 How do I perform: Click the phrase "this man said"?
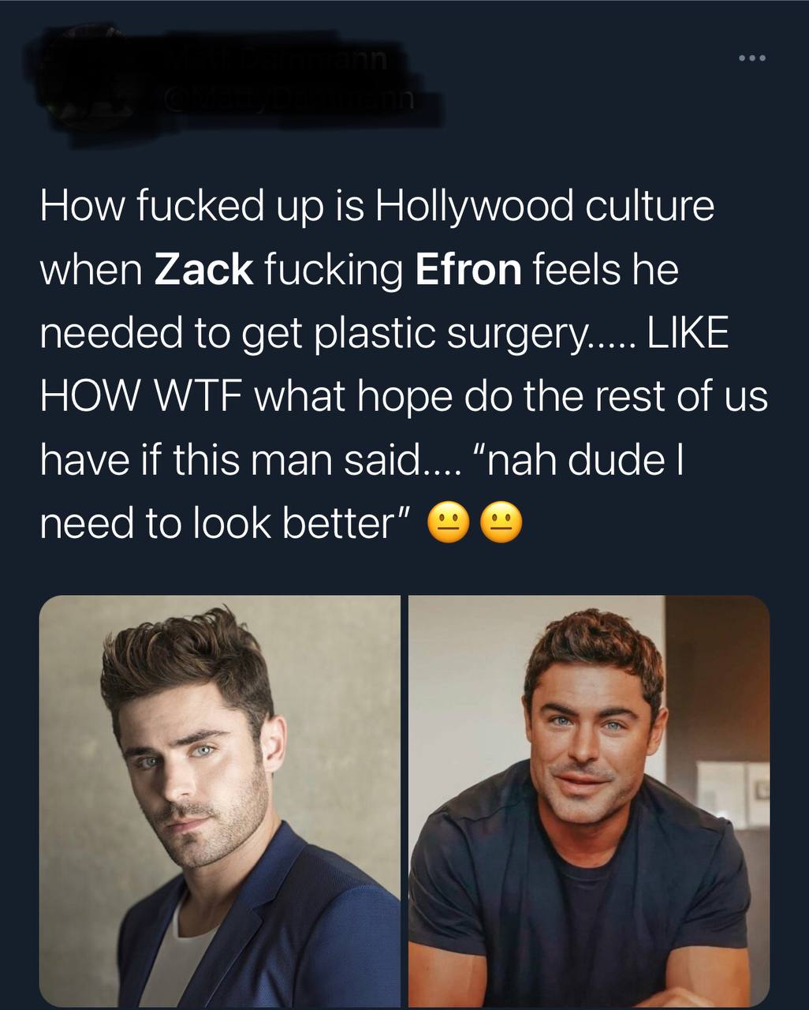click(x=295, y=460)
